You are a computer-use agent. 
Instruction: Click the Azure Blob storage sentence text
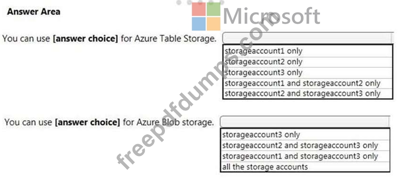pyautogui.click(x=109, y=122)
